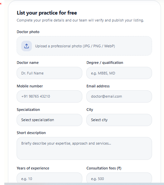Click the 'Short description' label
This screenshot has height=185, width=164.
[31, 133]
